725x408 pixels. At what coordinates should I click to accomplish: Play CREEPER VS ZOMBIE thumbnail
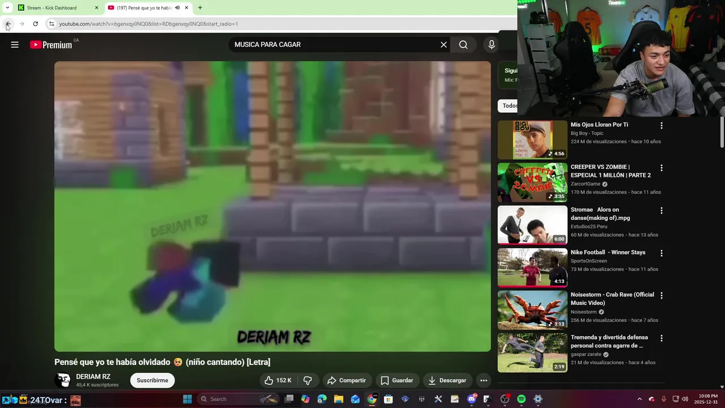pyautogui.click(x=532, y=182)
